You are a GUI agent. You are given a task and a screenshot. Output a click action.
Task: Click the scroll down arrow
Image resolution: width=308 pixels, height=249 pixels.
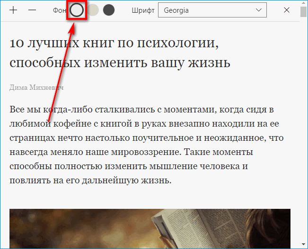pos(303,244)
